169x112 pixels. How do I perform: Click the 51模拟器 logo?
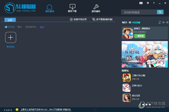click(x=20, y=8)
